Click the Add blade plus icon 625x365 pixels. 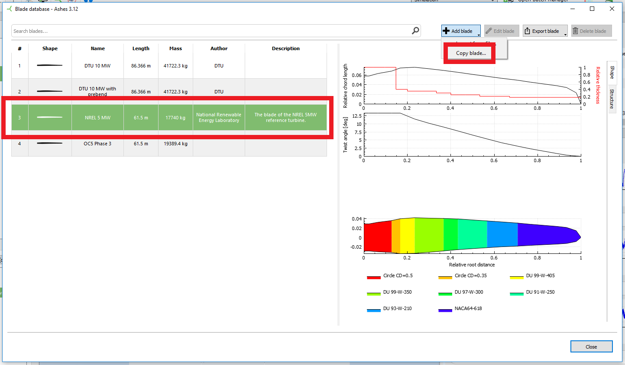[446, 31]
